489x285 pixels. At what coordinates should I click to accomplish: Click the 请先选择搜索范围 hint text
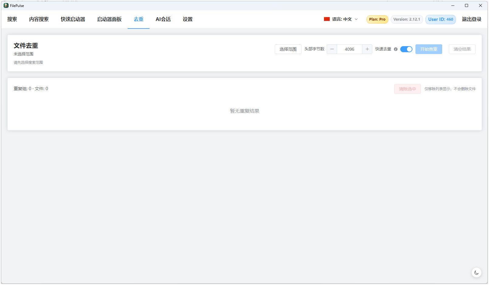(x=28, y=63)
